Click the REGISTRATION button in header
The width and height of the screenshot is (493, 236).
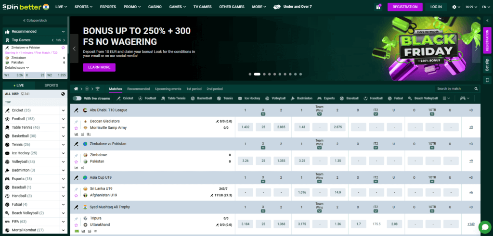405,7
